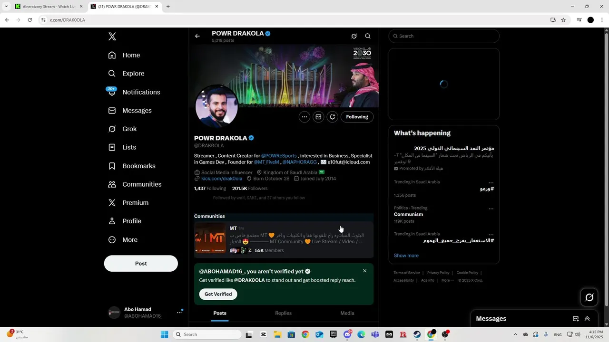609x342 pixels.
Task: Open Steam from the taskbar
Action: 417,334
